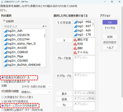Image resolution: width=123 pixels, height=112 pixels.
Task: Open the search options magnifier dropdown
Action: click(44, 26)
